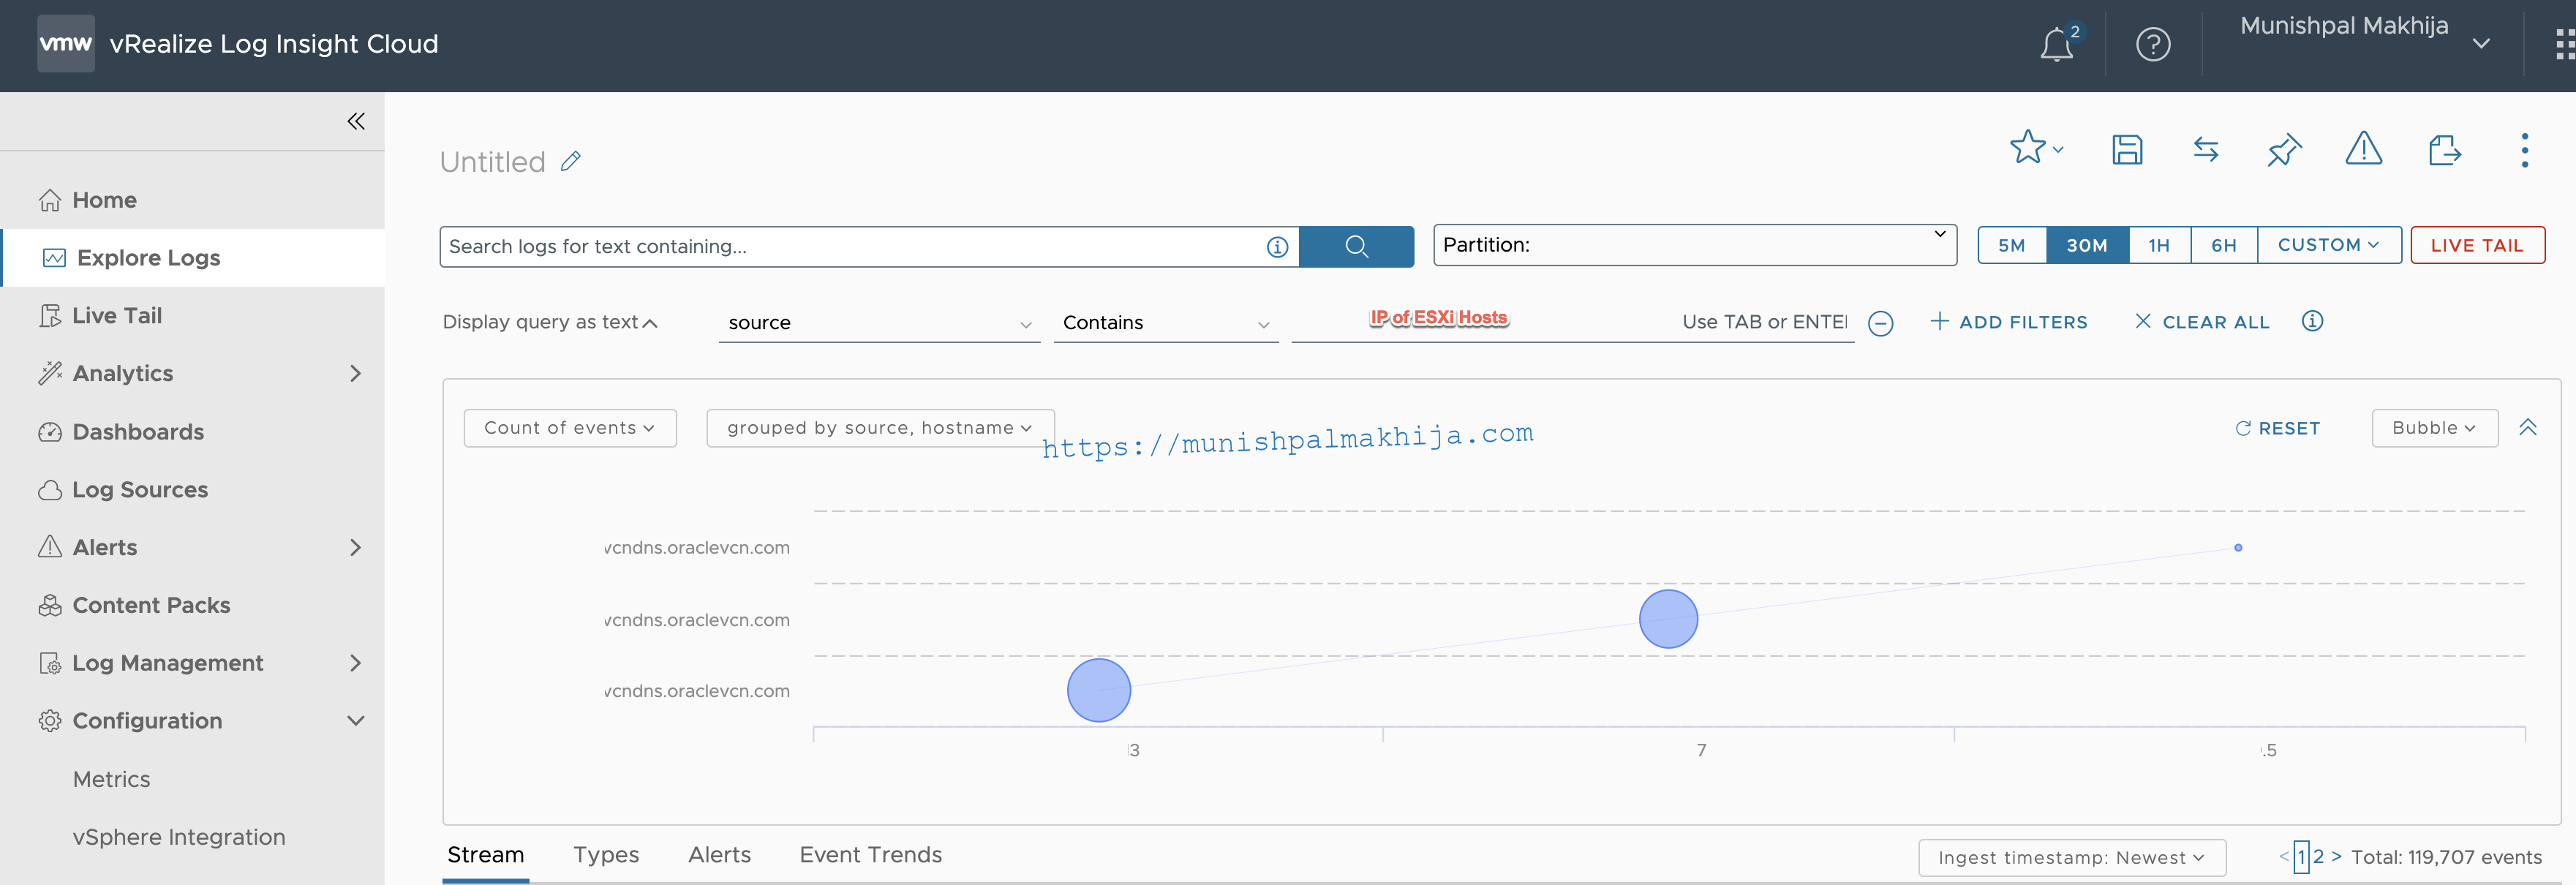Click the Live Tail sidebar icon
2576x885 pixels.
pyautogui.click(x=50, y=316)
